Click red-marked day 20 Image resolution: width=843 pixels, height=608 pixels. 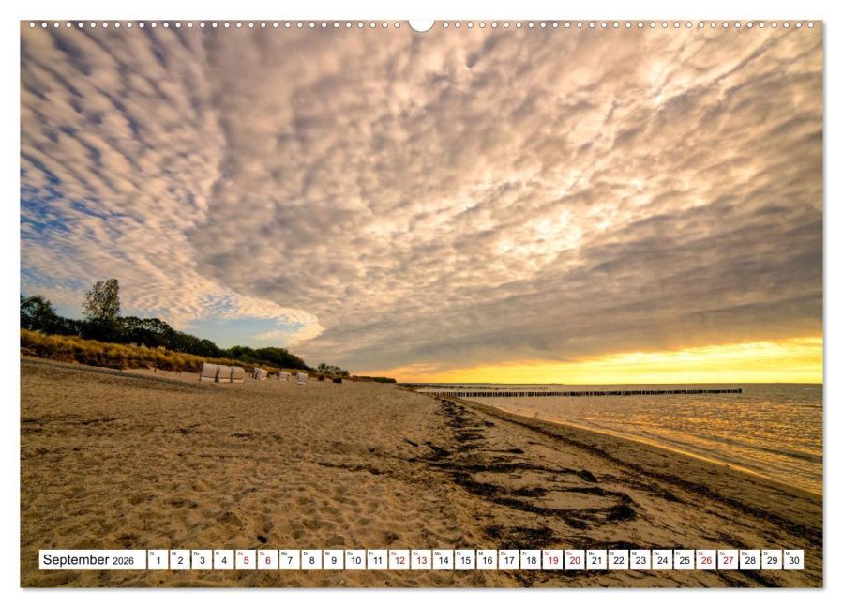coord(574,560)
